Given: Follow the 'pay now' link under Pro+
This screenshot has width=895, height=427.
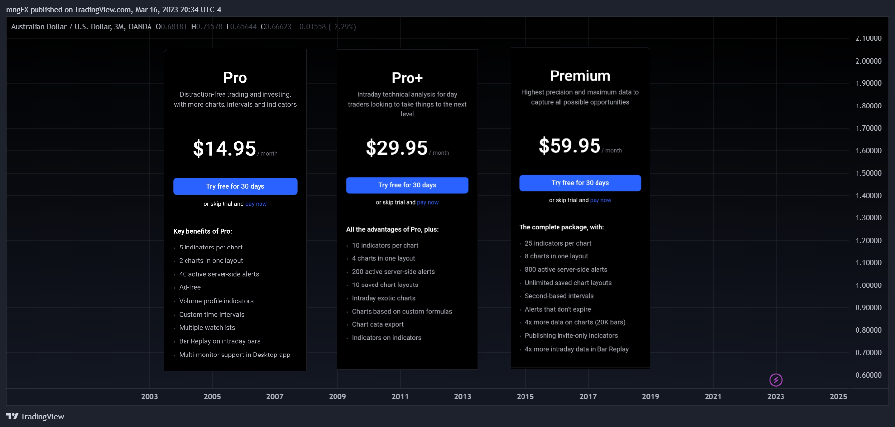Looking at the screenshot, I should (x=428, y=202).
